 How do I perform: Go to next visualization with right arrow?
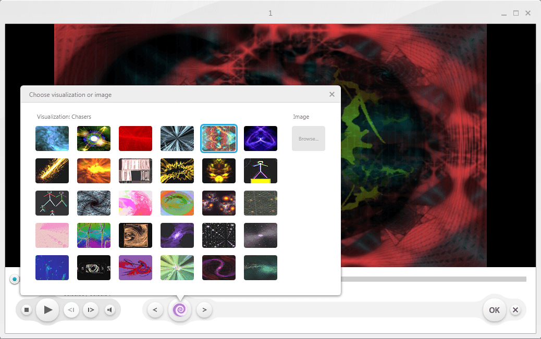(x=204, y=310)
